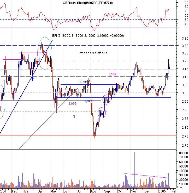This screenshot has width=189, height=193.
Task: Select the tallest November volume spike bar
Action: pyautogui.click(x=135, y=170)
